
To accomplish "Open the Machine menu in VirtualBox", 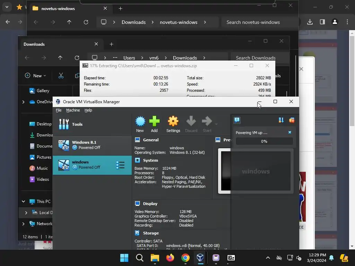I will (x=73, y=110).
